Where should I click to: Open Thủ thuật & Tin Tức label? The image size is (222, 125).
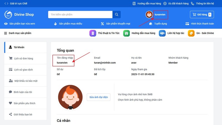tap(109, 33)
